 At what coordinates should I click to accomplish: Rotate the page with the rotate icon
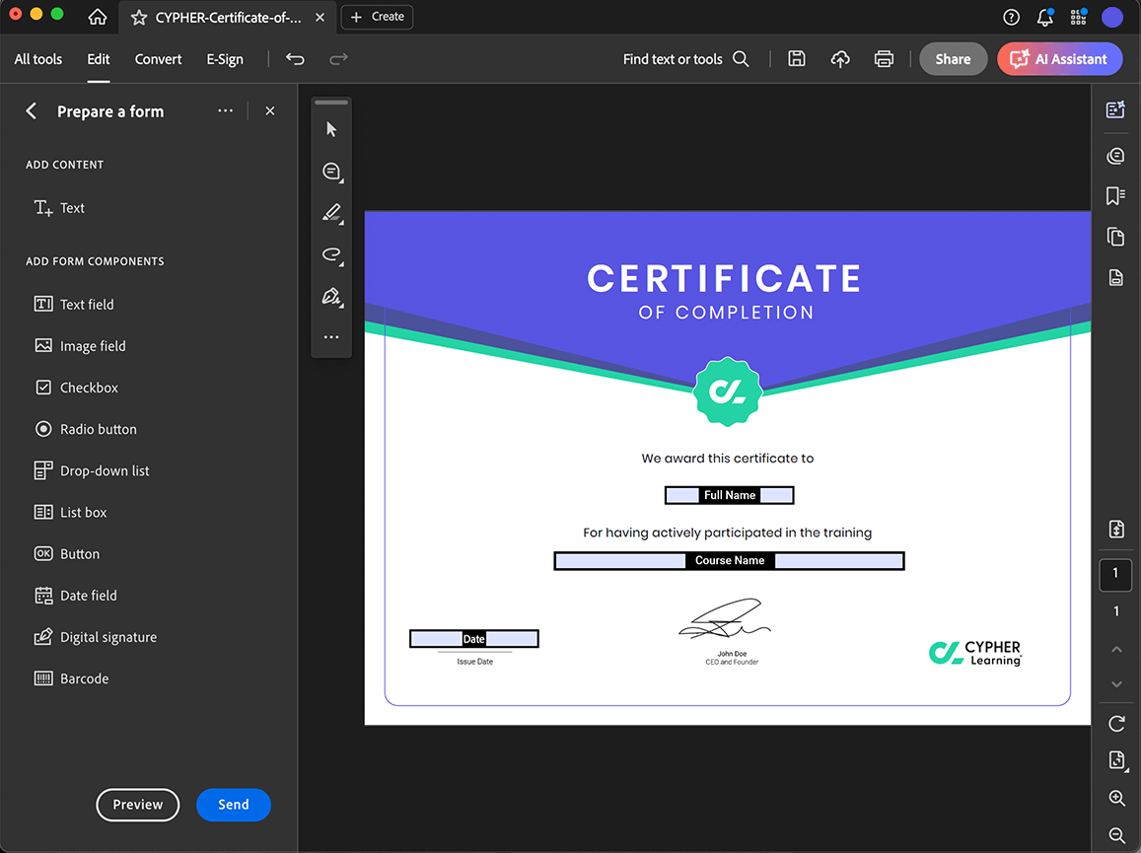click(x=1116, y=724)
